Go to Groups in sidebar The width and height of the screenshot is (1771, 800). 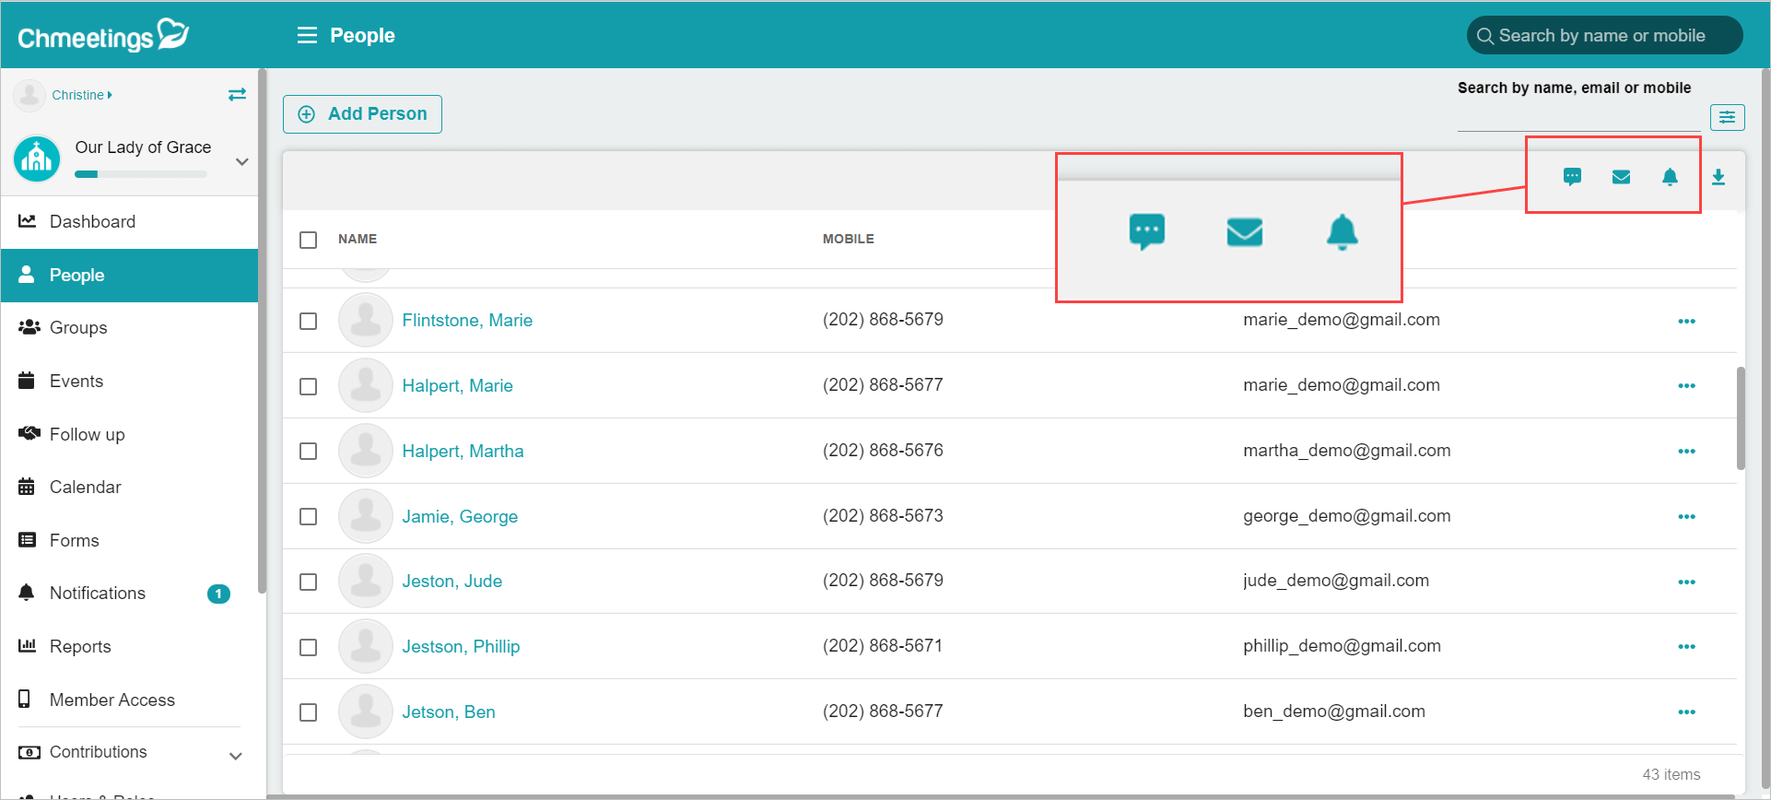129,327
